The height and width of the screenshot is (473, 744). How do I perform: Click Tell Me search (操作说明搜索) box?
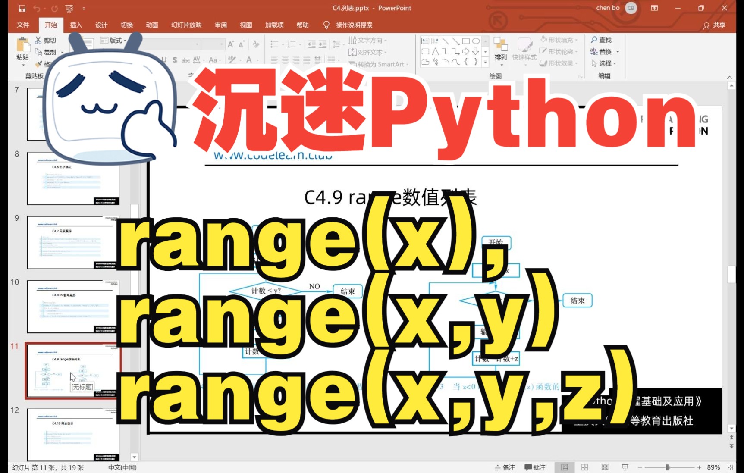tap(348, 25)
